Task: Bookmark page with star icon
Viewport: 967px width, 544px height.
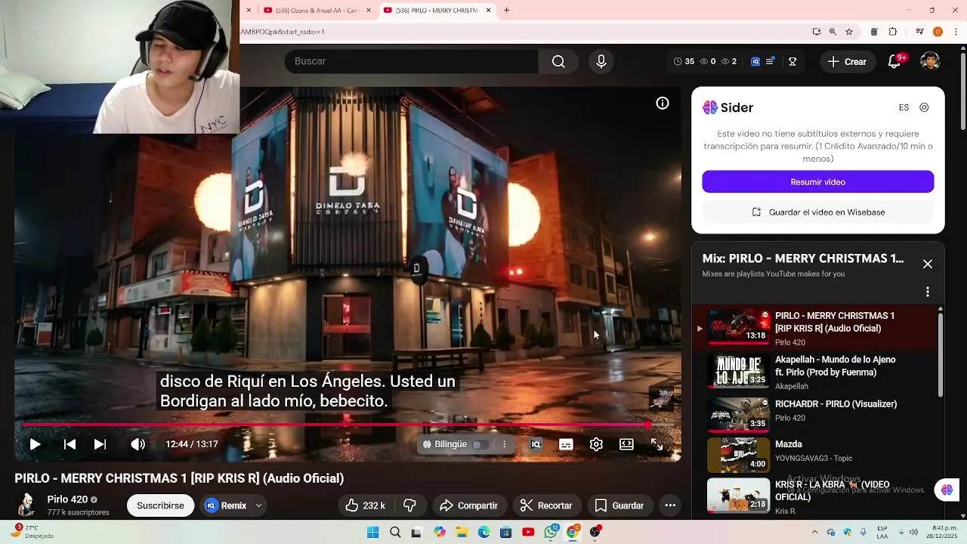Action: (x=849, y=32)
